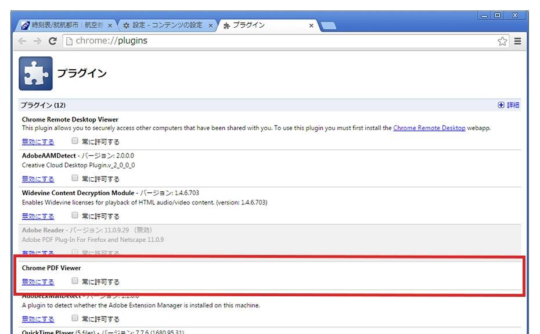Check 常に許可する for Chrome Remote Desktop Viewer

(75, 141)
